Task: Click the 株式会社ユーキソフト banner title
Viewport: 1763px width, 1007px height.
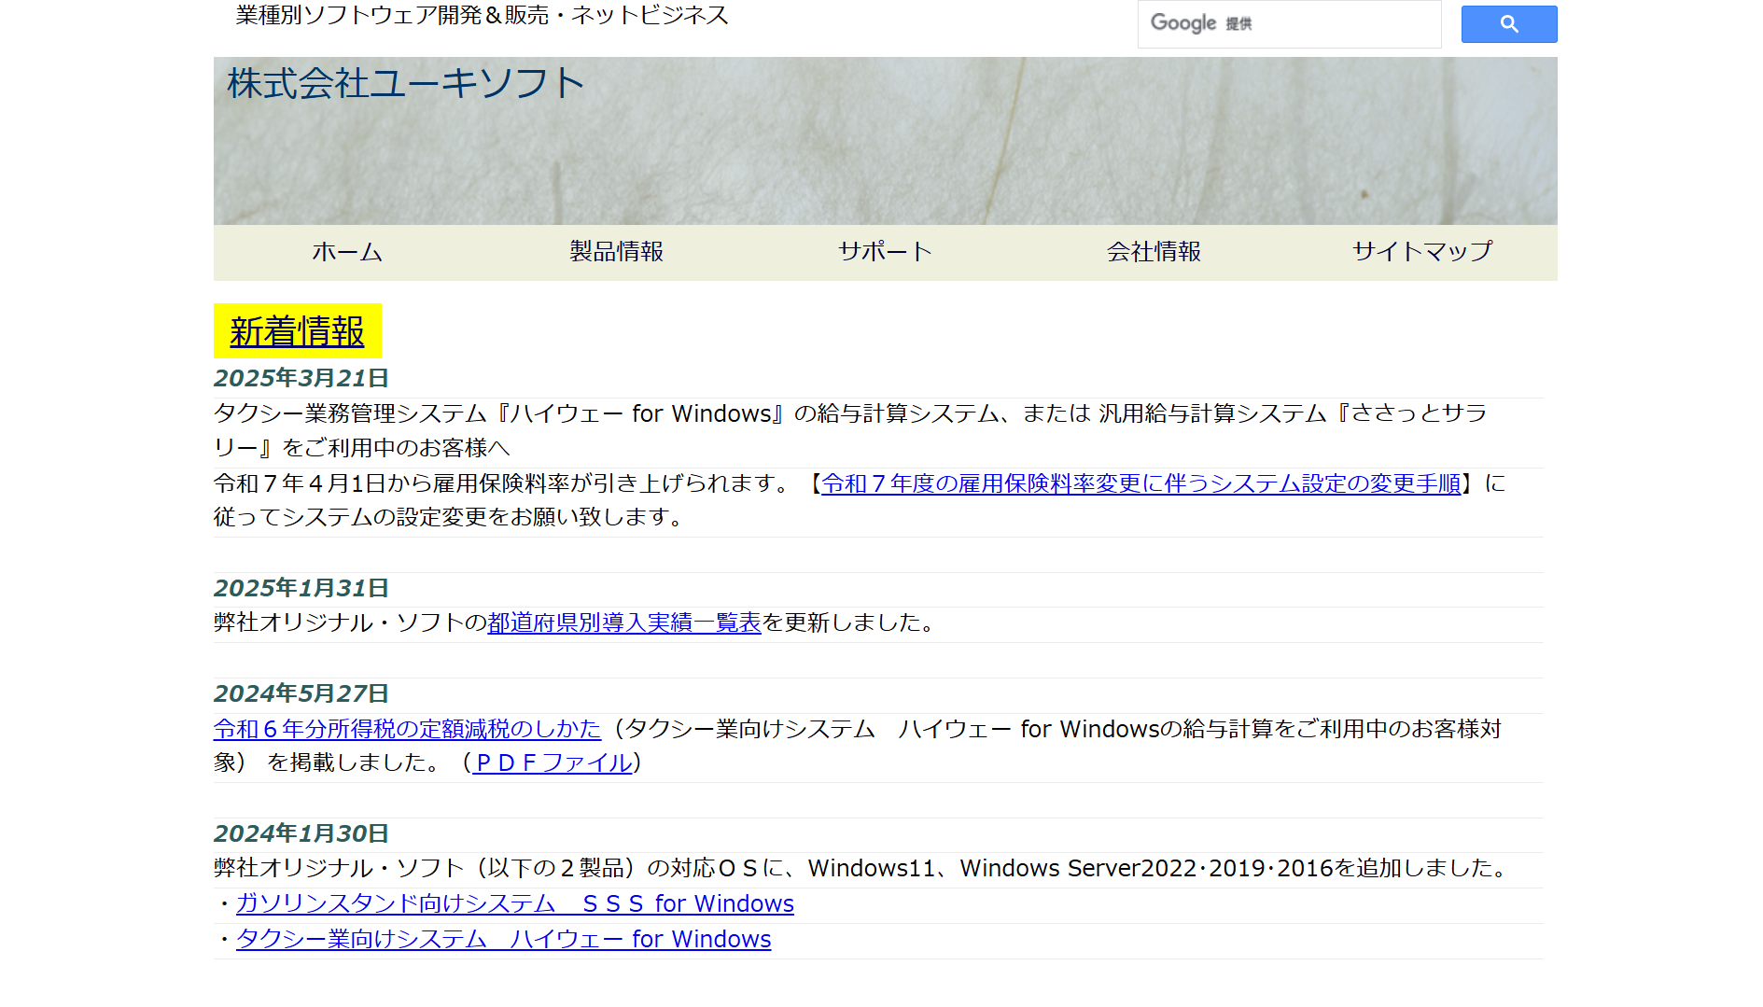Action: tap(406, 83)
